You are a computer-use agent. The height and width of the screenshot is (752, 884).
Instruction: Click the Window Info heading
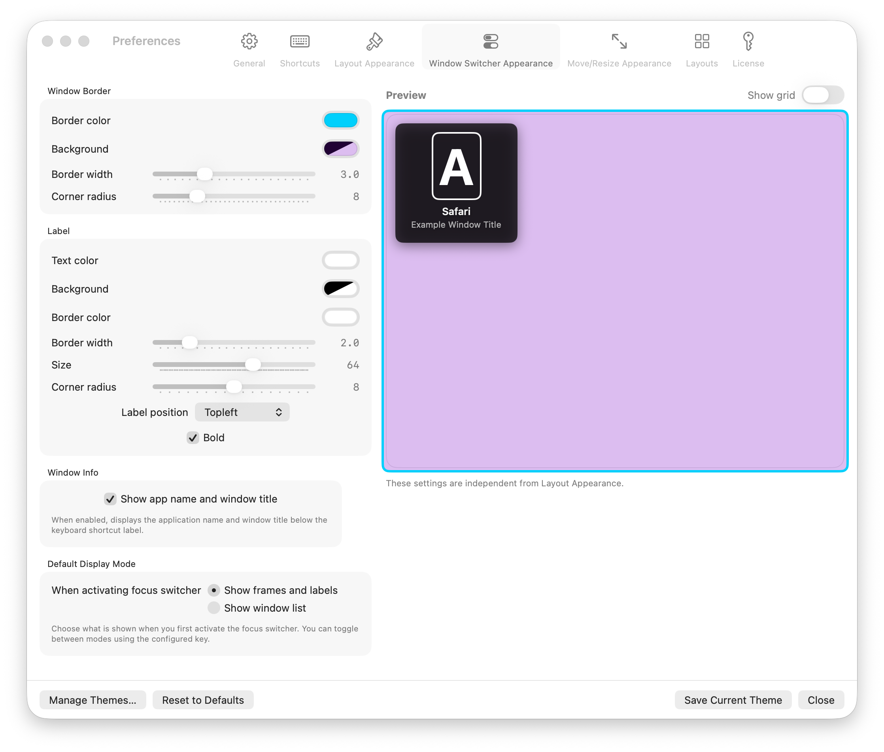click(x=73, y=472)
